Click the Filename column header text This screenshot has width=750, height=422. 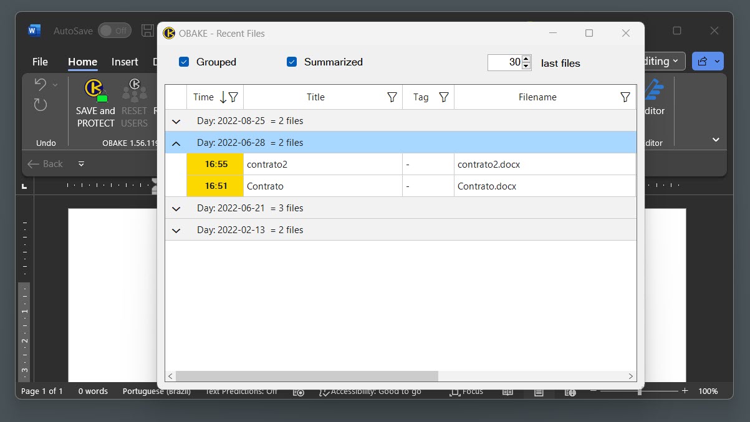coord(537,97)
